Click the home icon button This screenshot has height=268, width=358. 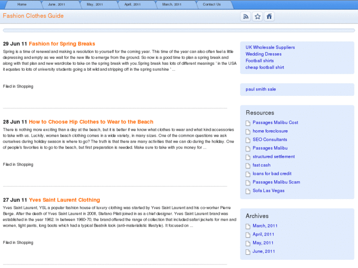(269, 16)
